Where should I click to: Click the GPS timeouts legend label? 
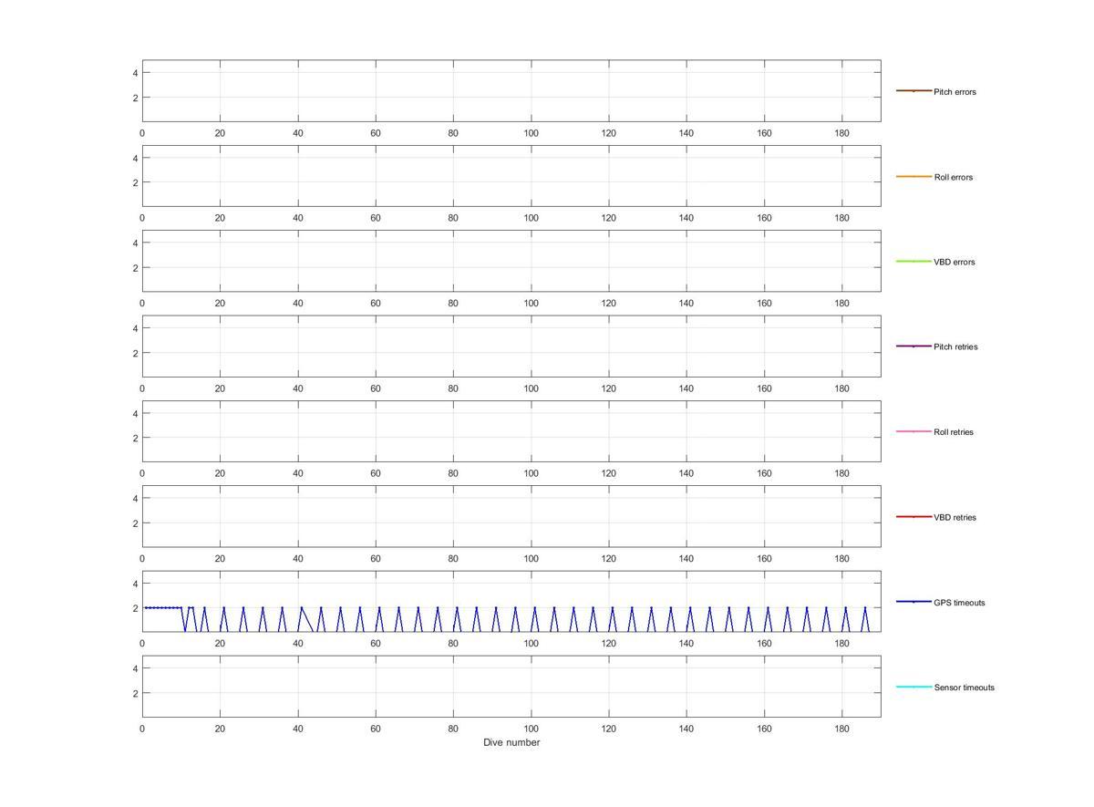959,603
